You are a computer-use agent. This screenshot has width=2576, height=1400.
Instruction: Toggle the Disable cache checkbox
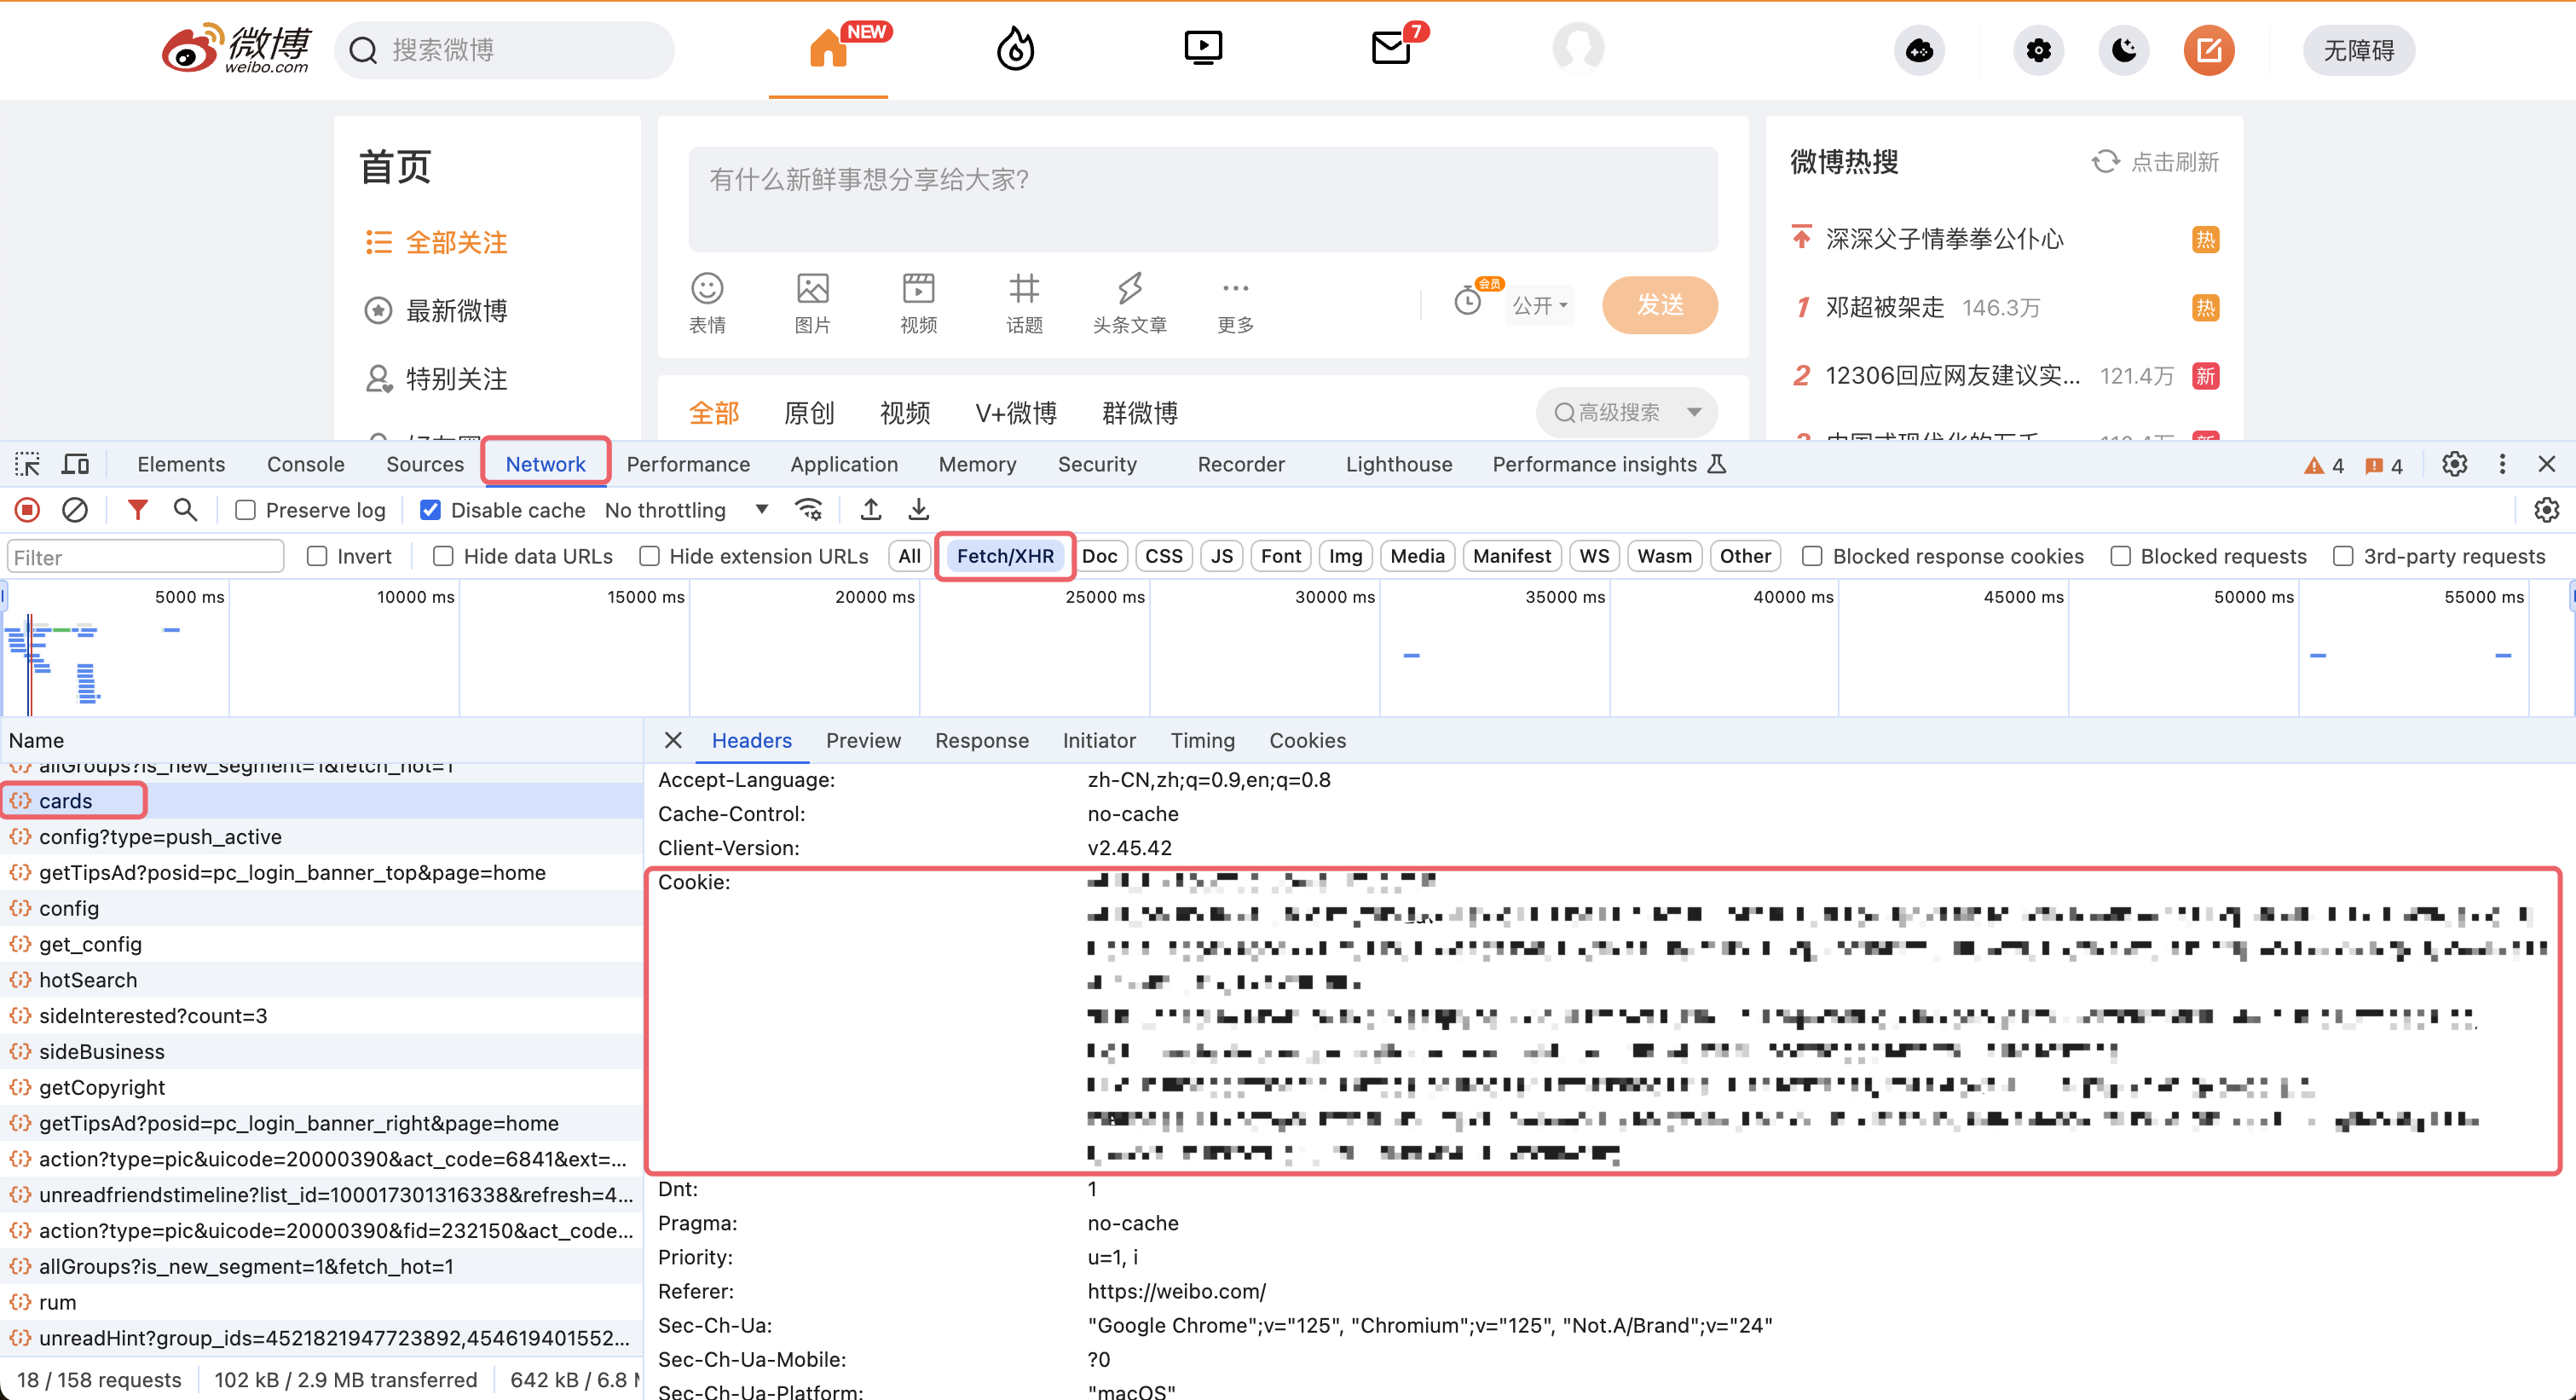click(x=429, y=511)
